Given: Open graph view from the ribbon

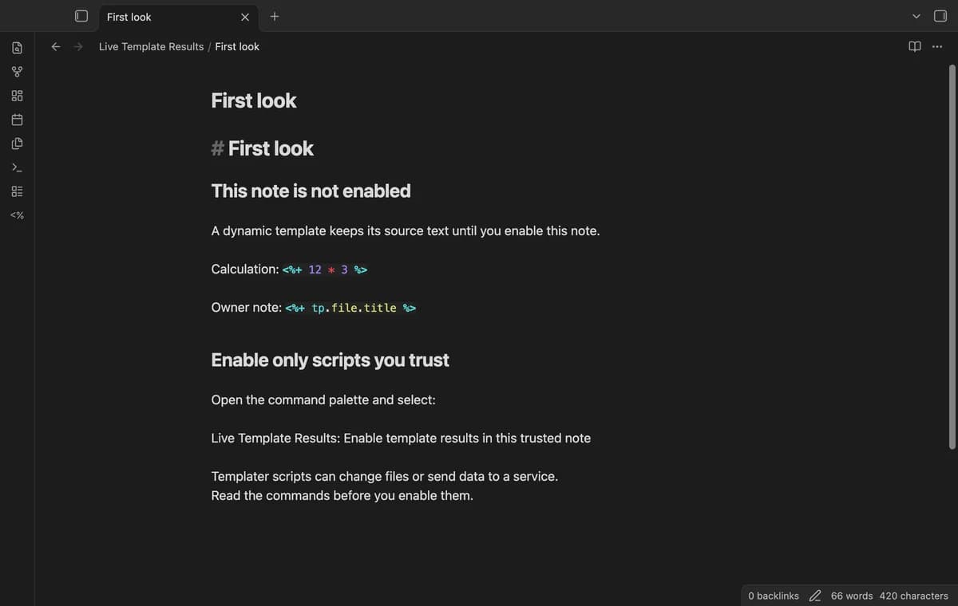Looking at the screenshot, I should pyautogui.click(x=17, y=72).
